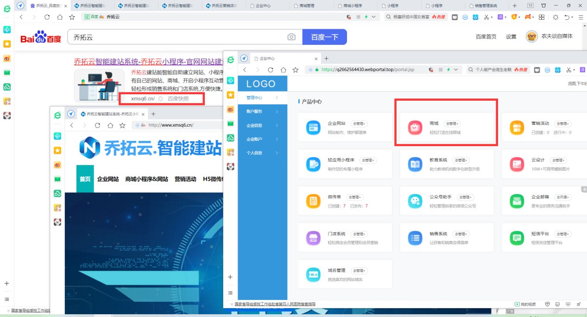Image resolution: width=587 pixels, height=317 pixels.
Task: Click the green 企业邮箱 mail icon
Action: pos(517,201)
